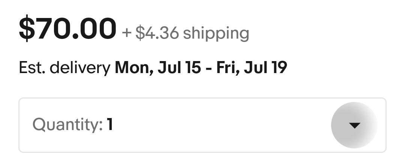
Task: Click the Quantity label text
Action: [x=67, y=124]
